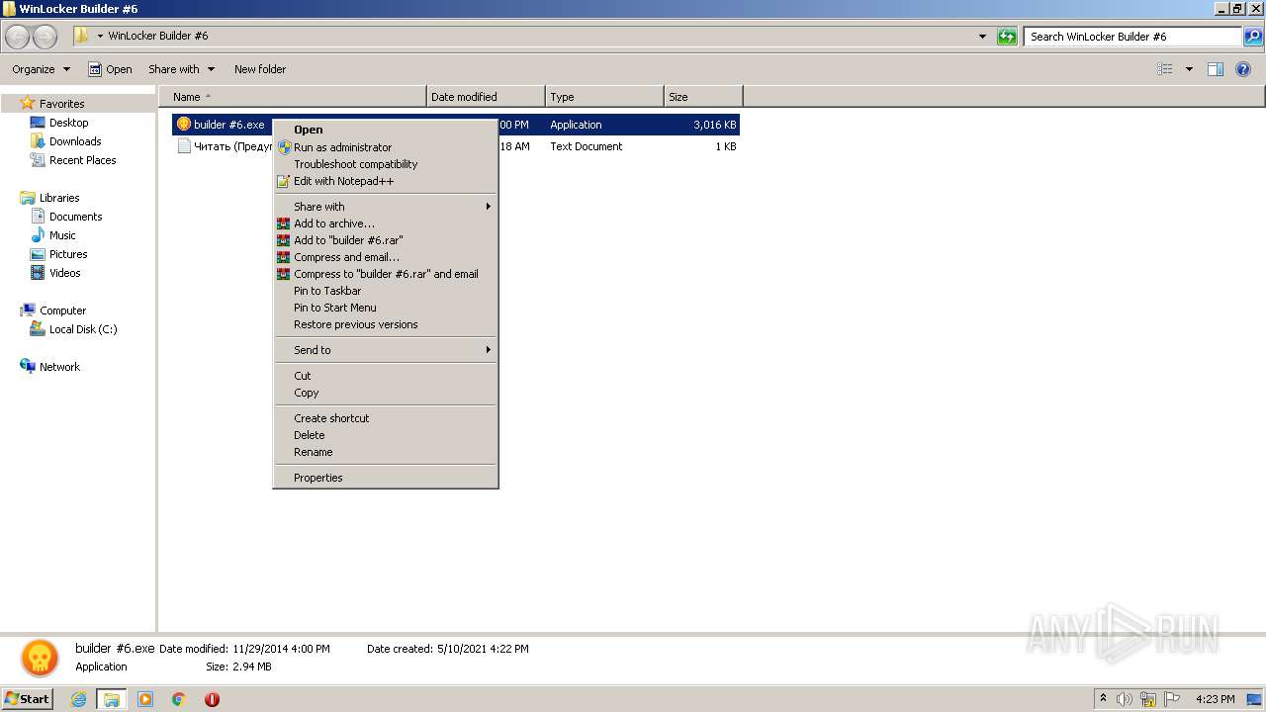Choose Cut from context menu
Viewport: 1266px width, 712px height.
click(385, 376)
